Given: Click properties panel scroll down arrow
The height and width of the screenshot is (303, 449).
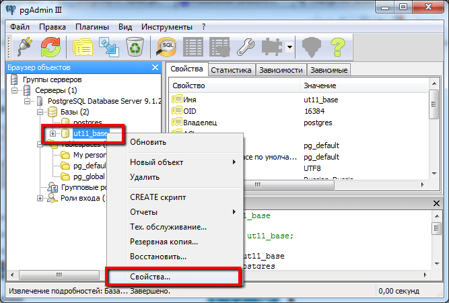Looking at the screenshot, I should [x=434, y=174].
